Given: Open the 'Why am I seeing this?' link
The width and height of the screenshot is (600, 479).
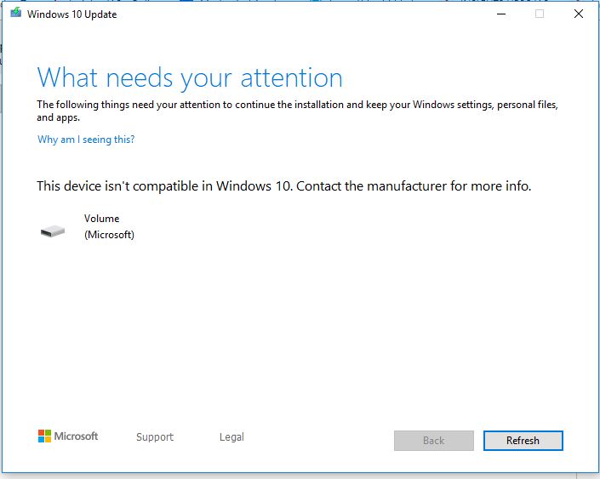Looking at the screenshot, I should [86, 140].
